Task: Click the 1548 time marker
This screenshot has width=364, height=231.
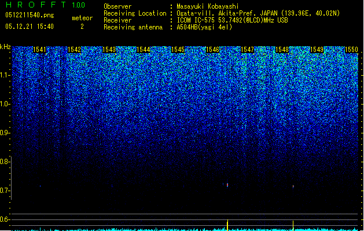Action: [282, 50]
